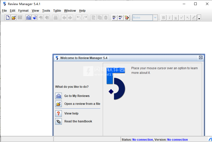
Task: Click the New review toolbar icon
Action: pos(8,18)
